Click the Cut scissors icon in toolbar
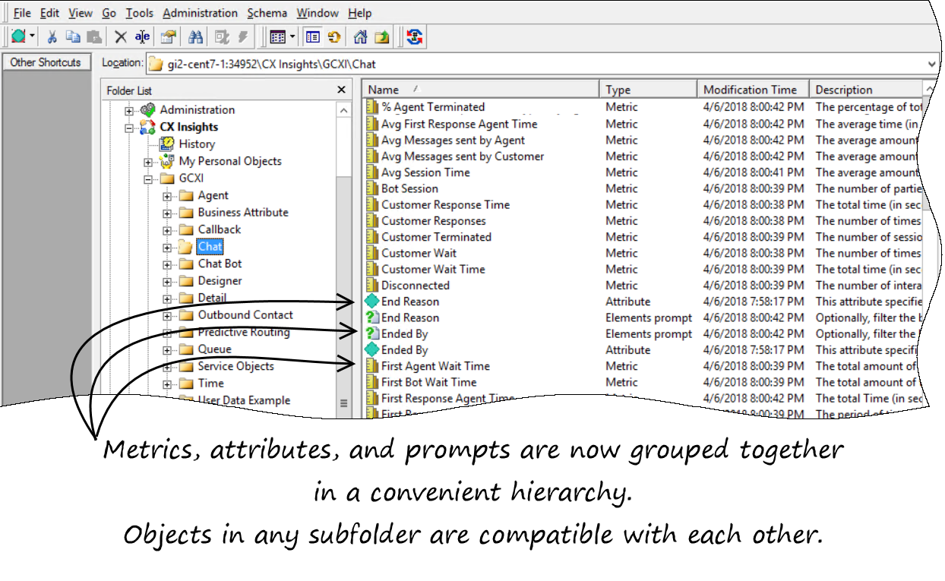Image resolution: width=945 pixels, height=581 pixels. (52, 36)
